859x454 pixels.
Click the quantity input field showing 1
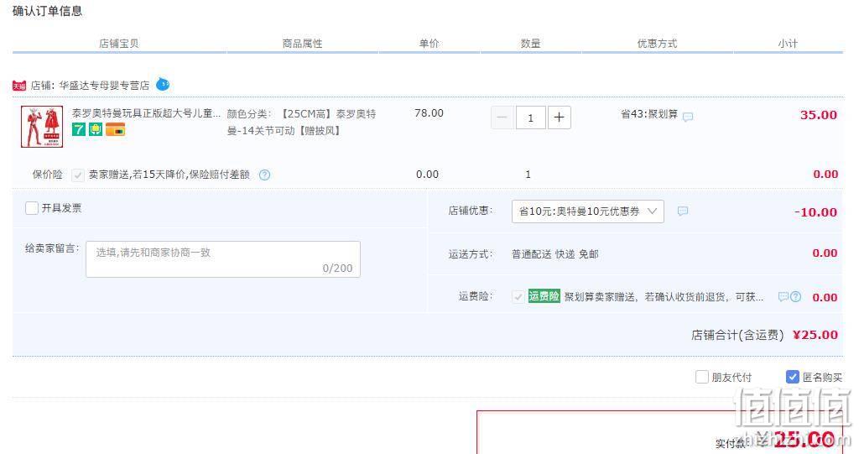click(x=530, y=117)
